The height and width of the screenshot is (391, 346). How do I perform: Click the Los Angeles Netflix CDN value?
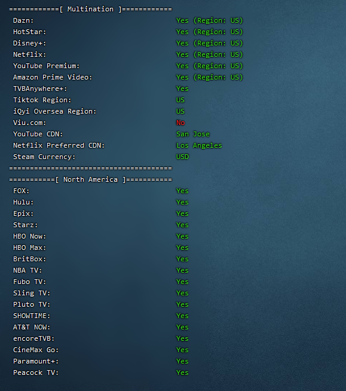(x=199, y=145)
